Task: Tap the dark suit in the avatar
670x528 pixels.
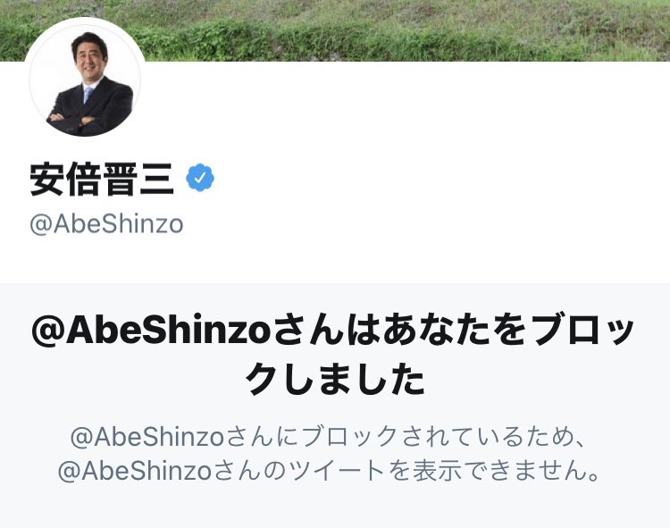Action: point(92,111)
